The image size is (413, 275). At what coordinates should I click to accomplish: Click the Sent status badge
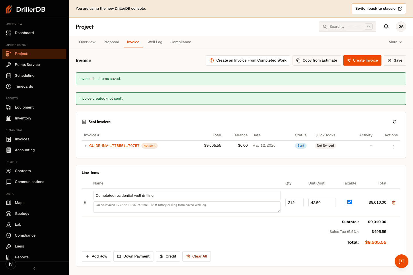point(301,146)
